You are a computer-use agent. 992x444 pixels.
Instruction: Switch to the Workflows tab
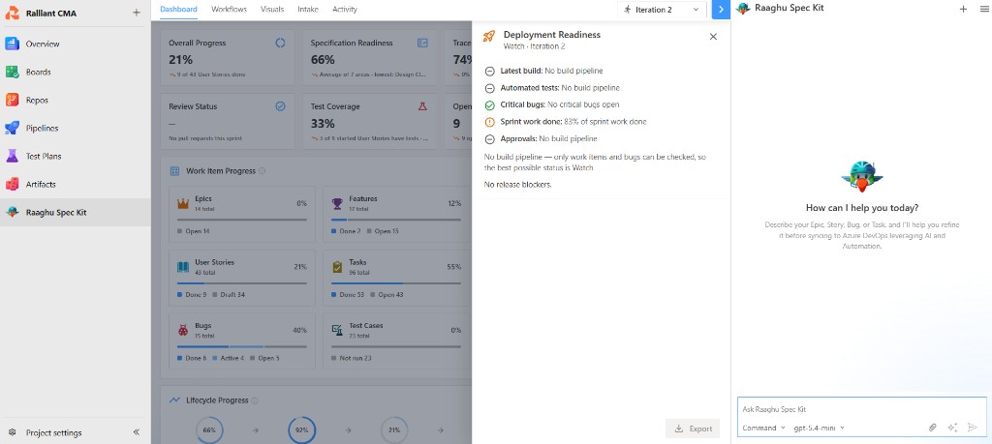229,10
